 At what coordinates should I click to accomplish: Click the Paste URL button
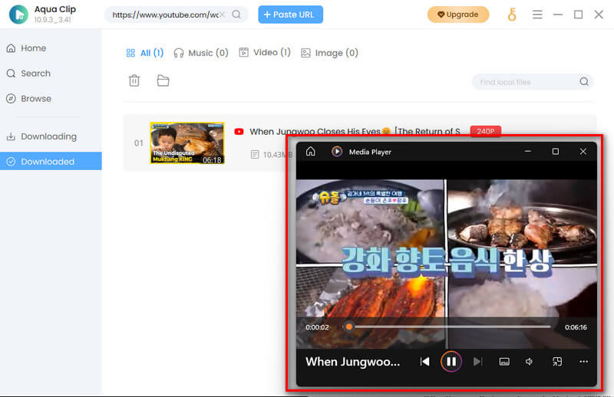pos(290,15)
